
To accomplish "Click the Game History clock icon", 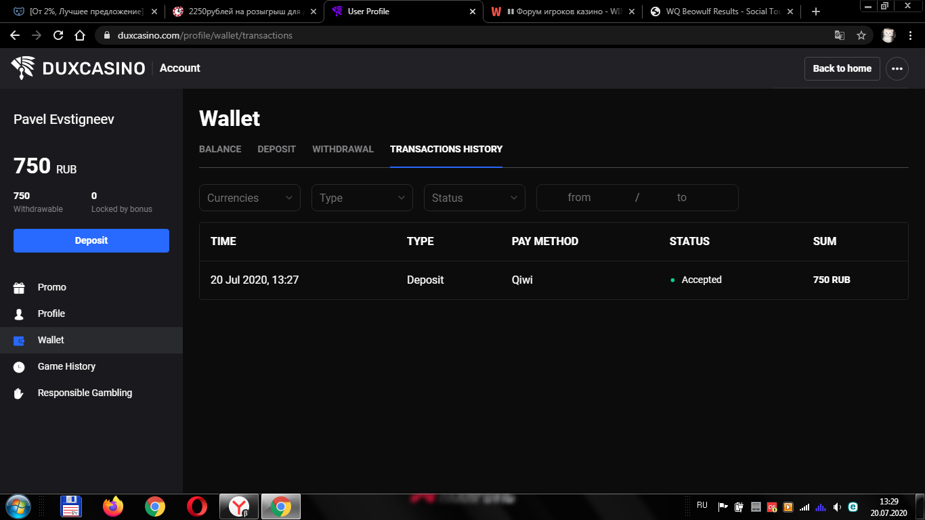I will pyautogui.click(x=19, y=367).
